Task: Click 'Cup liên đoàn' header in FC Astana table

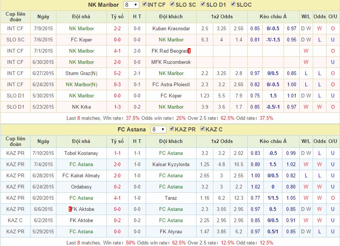Action: (x=15, y=141)
